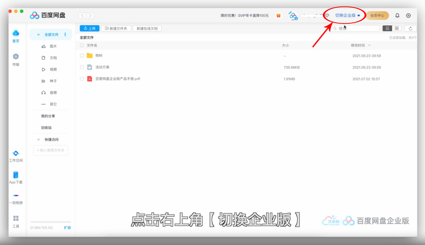Switch to grid view layout
This screenshot has width=425, height=245.
click(397, 28)
